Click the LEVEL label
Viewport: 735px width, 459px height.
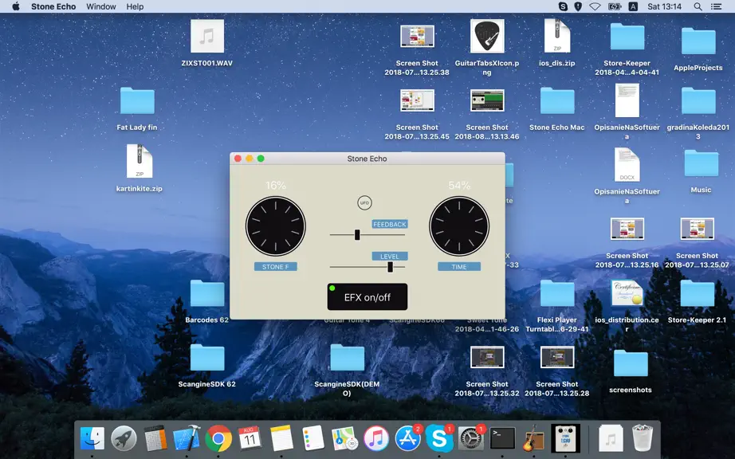[390, 257]
